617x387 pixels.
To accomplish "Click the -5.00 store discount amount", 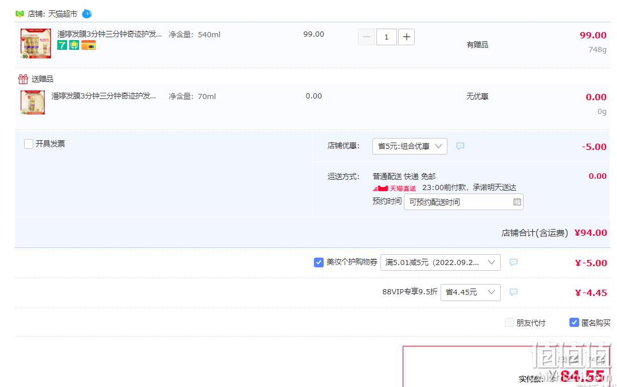I will [x=594, y=147].
